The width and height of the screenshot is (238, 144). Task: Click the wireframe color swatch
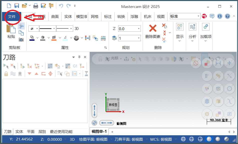[x=32, y=38]
